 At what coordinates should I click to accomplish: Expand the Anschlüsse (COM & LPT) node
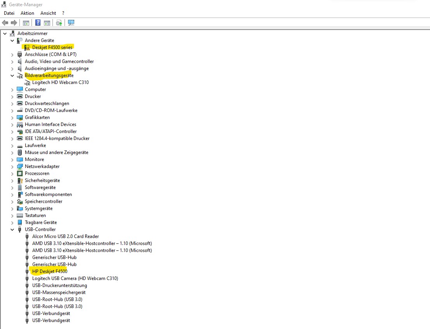(12, 54)
